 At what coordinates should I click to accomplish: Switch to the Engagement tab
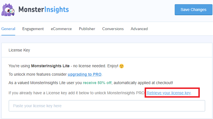(33, 29)
